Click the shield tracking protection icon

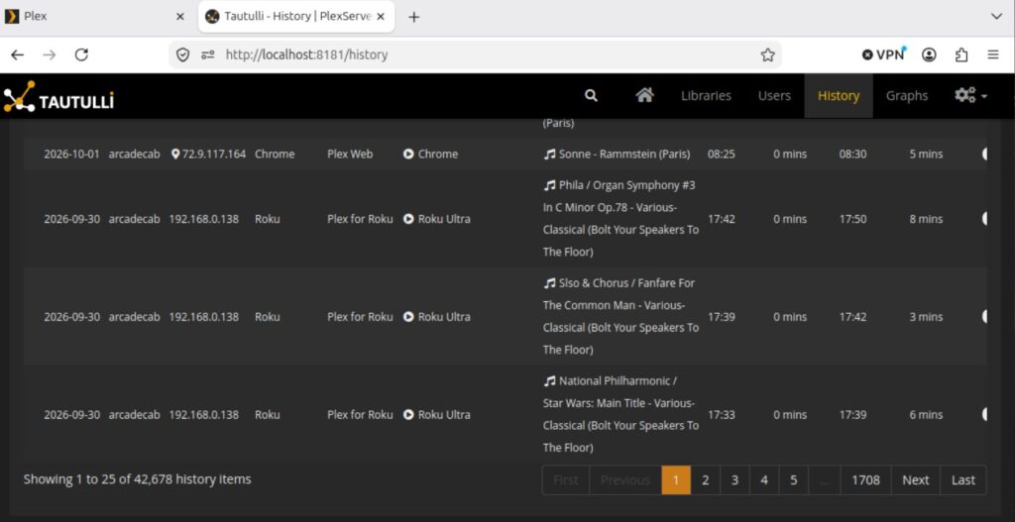click(183, 55)
